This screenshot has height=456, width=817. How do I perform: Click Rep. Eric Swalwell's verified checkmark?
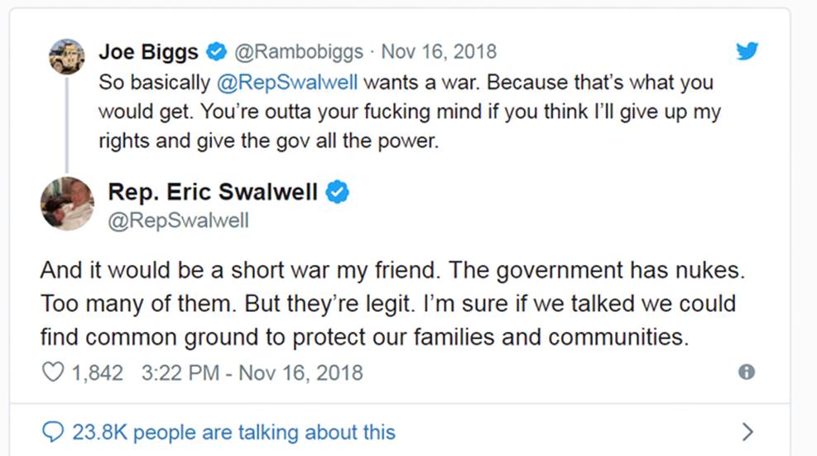(336, 193)
